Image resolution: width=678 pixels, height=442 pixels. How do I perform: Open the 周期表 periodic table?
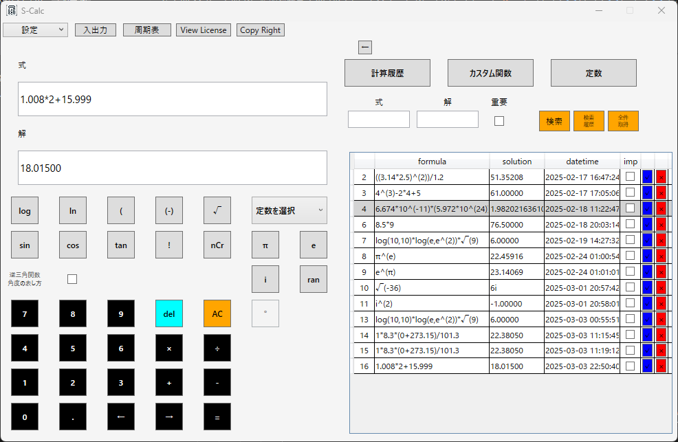(x=147, y=30)
